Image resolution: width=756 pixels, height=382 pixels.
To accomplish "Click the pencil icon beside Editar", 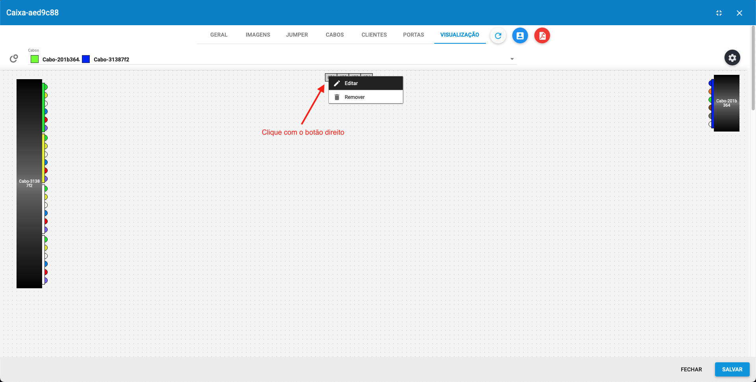I will [337, 83].
